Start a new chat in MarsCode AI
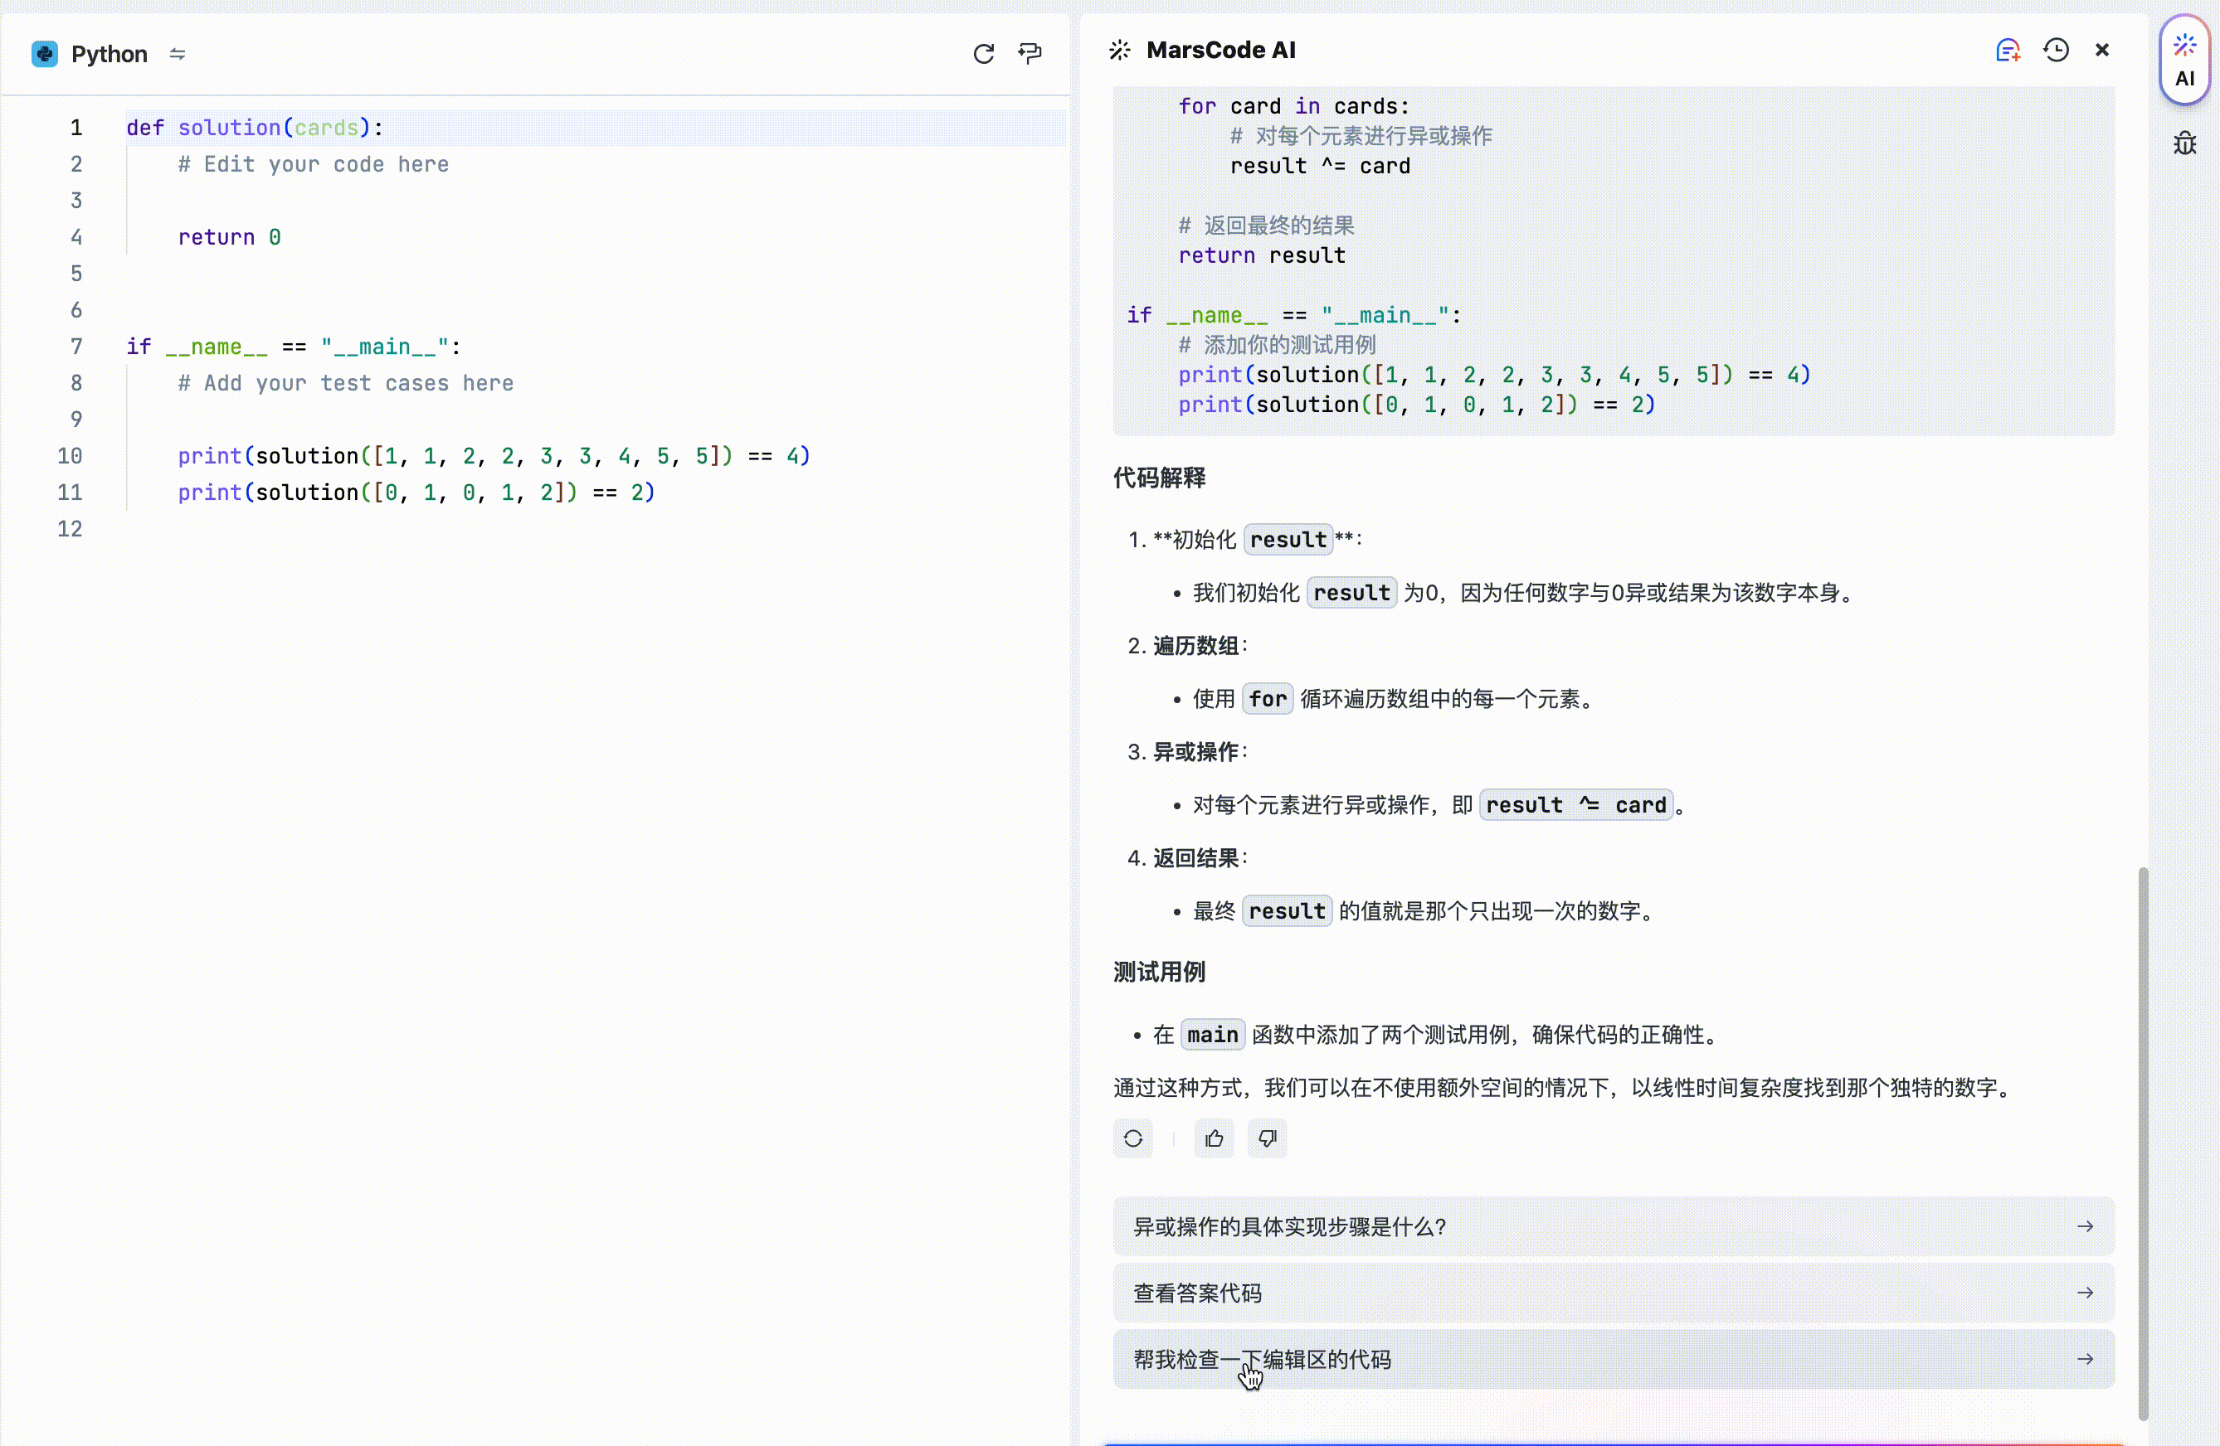2220x1446 pixels. [x=2008, y=51]
